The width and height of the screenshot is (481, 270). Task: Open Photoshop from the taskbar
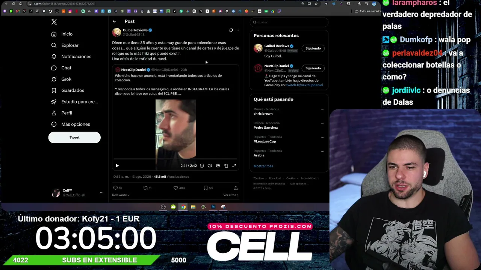pyautogui.click(x=213, y=207)
